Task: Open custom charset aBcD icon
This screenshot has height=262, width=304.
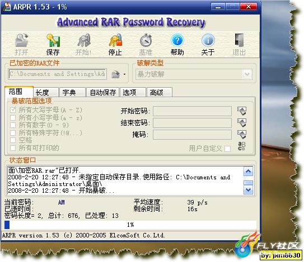Action: [x=241, y=146]
